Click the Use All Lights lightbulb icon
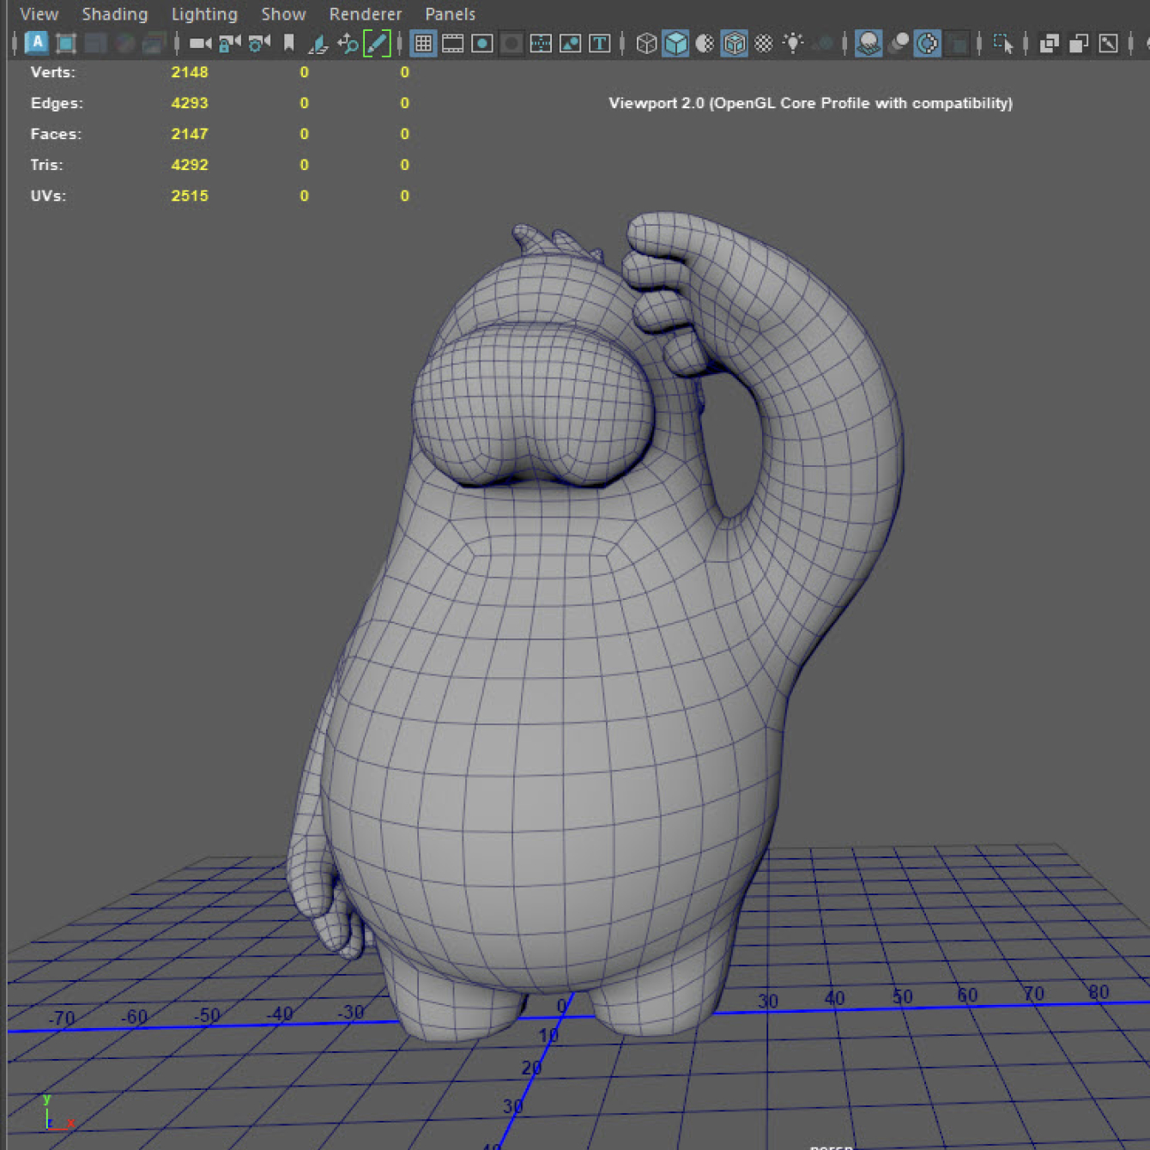 pyautogui.click(x=793, y=43)
